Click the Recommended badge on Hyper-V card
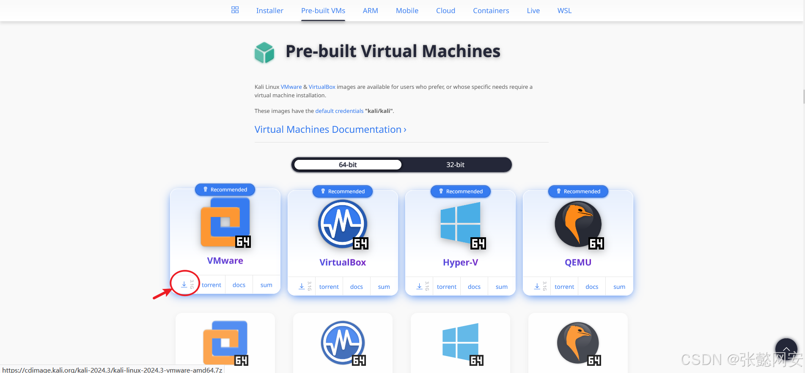This screenshot has height=373, width=805. 461,191
